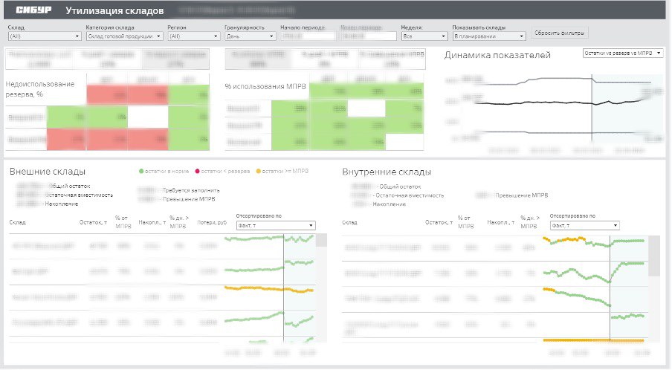Click green legend dot остатки в норме
The height and width of the screenshot is (370, 672).
click(141, 172)
